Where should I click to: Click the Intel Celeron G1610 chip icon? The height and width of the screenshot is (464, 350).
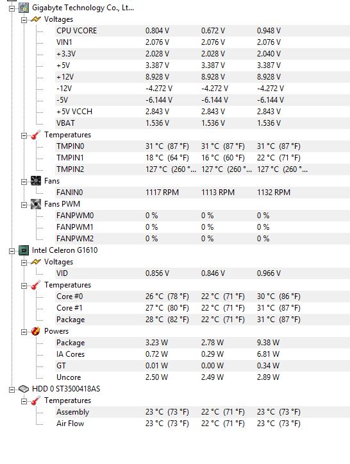[x=24, y=250]
